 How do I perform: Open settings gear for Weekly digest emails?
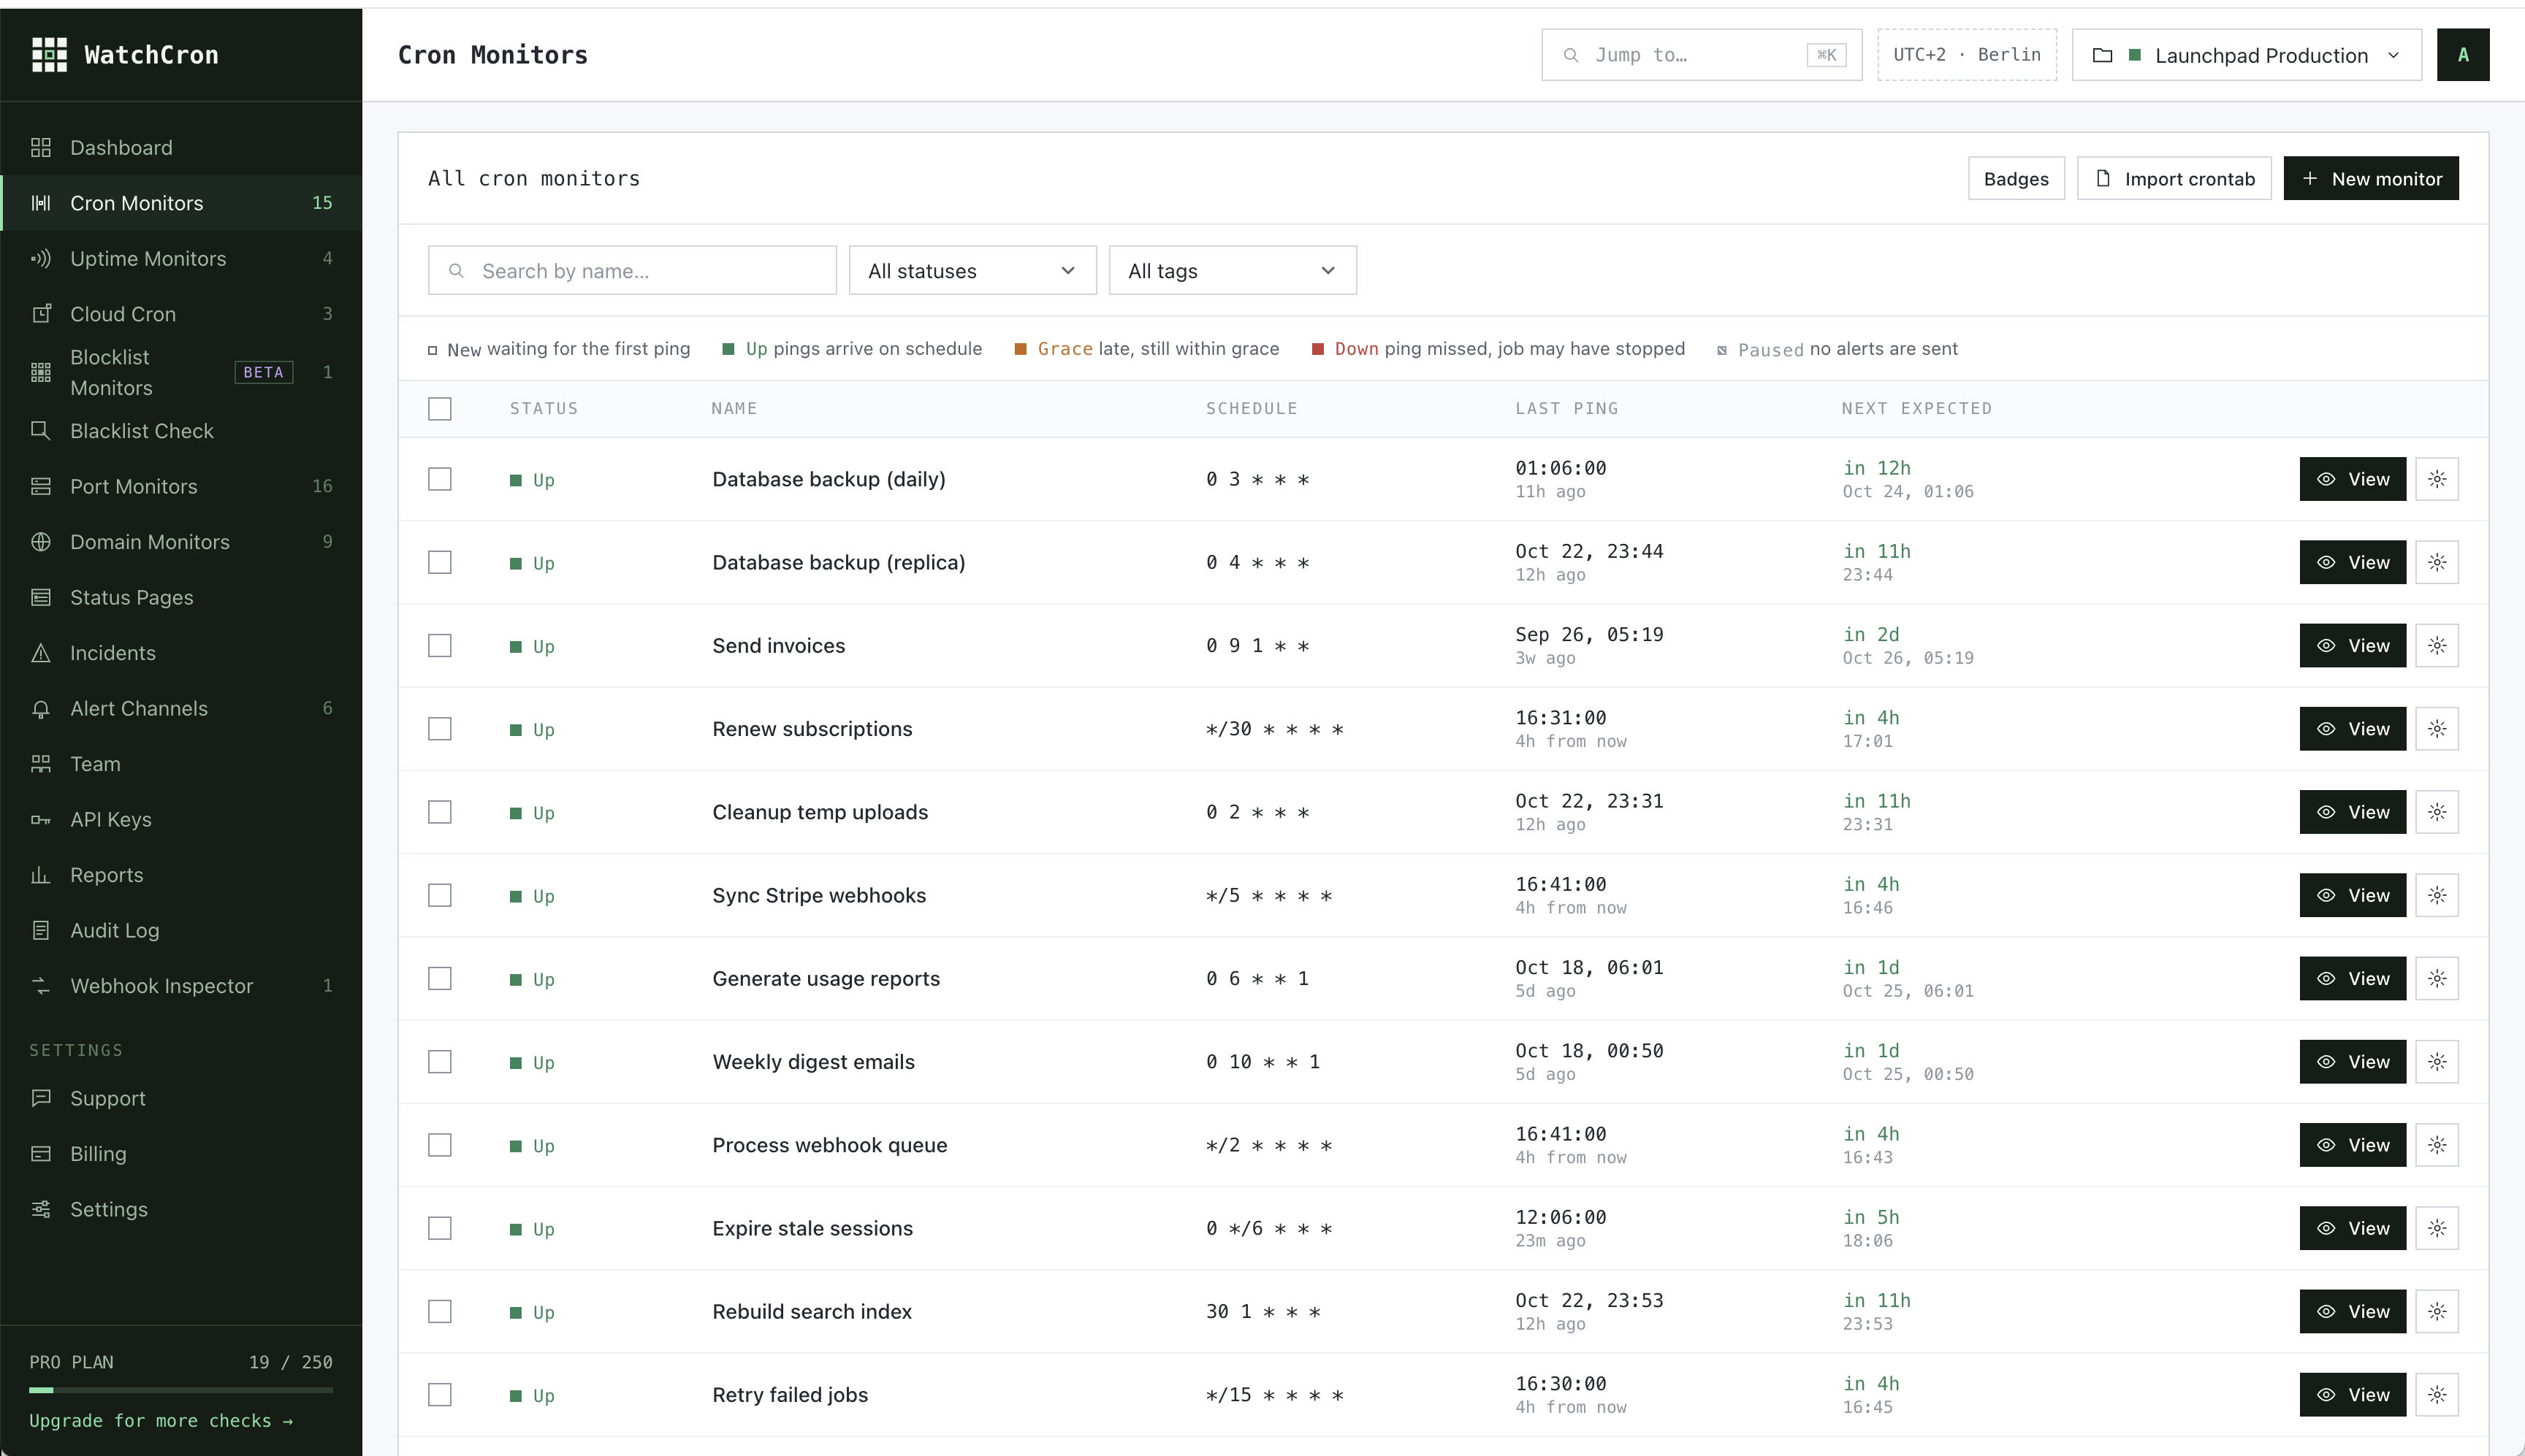[2437, 1062]
